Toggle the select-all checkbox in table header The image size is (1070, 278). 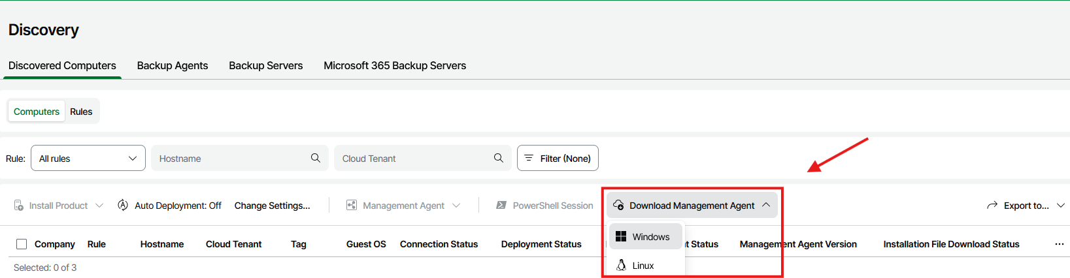[x=22, y=244]
